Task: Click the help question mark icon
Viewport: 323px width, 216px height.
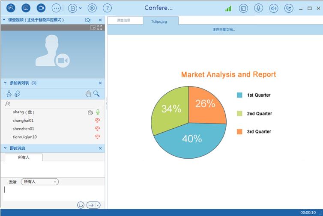Action: click(x=108, y=8)
